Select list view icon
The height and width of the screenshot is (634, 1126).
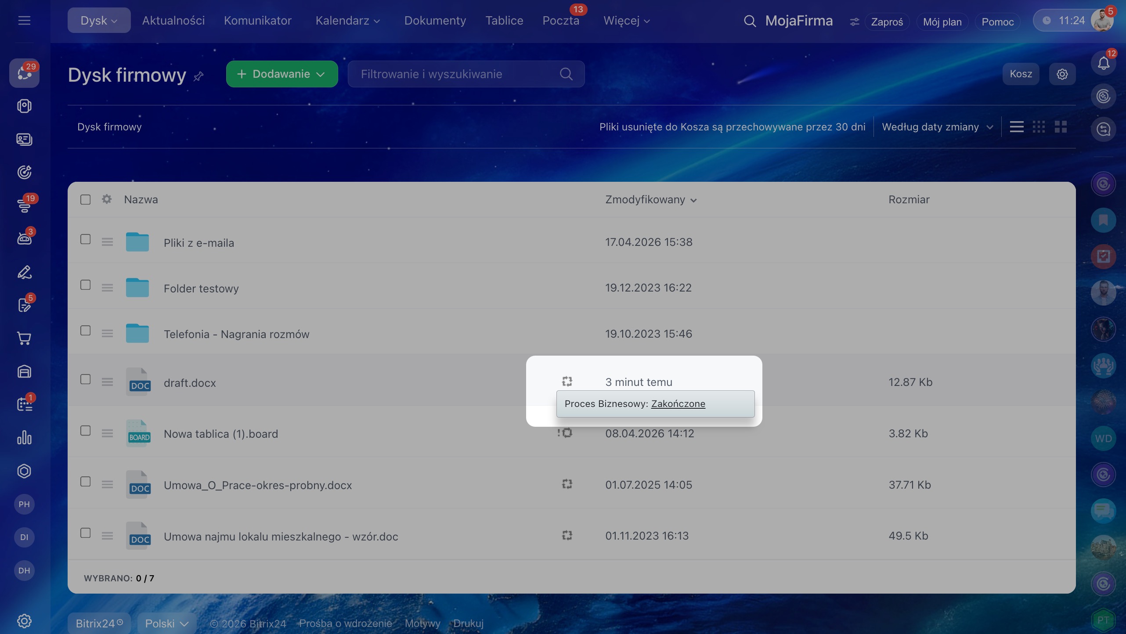pyautogui.click(x=1016, y=127)
